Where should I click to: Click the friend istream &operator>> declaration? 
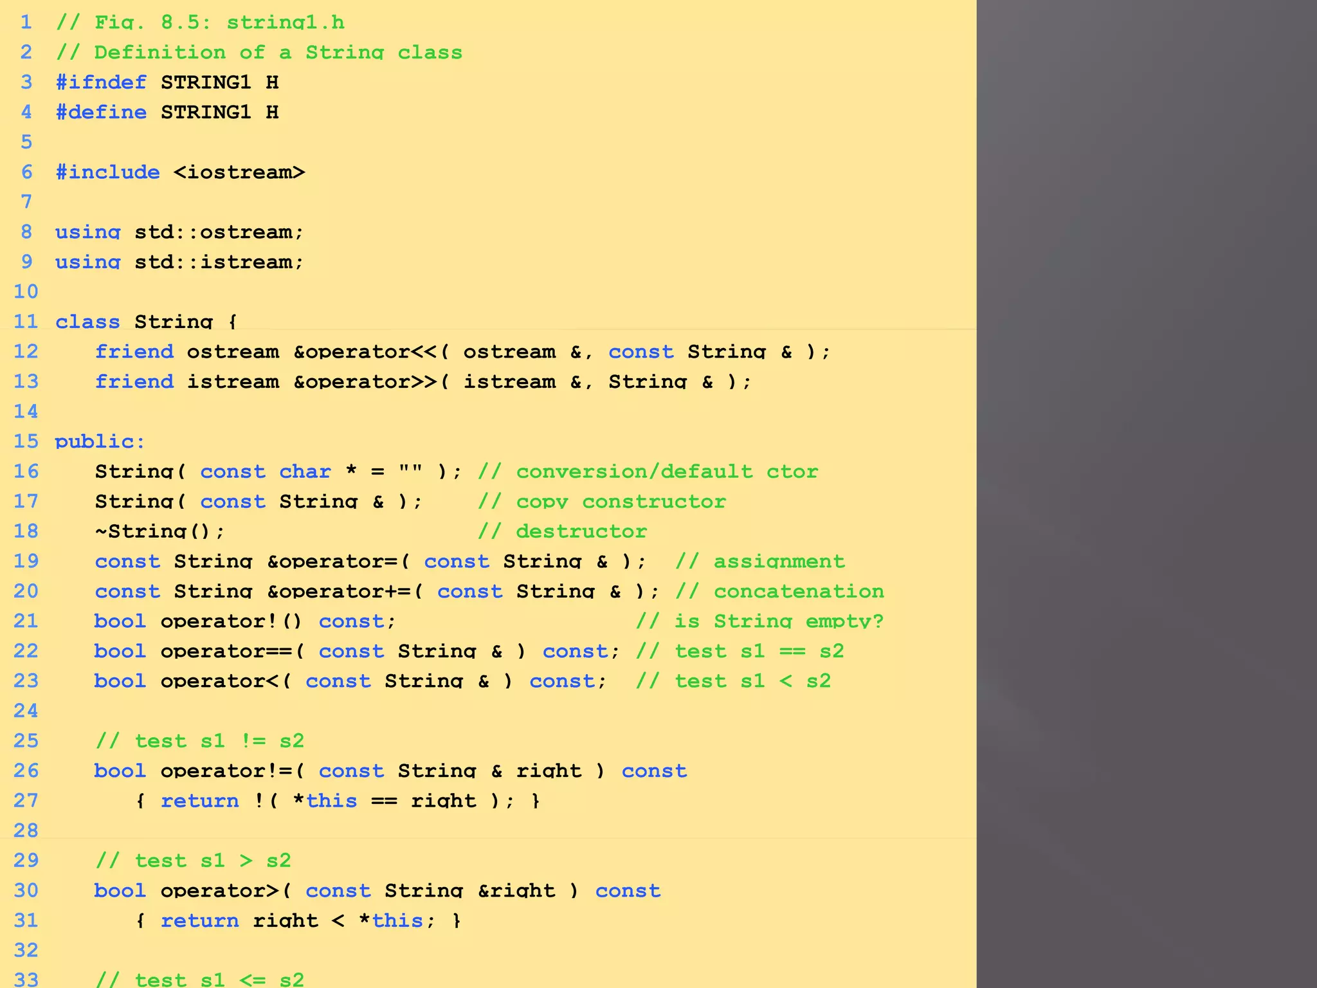click(x=423, y=381)
